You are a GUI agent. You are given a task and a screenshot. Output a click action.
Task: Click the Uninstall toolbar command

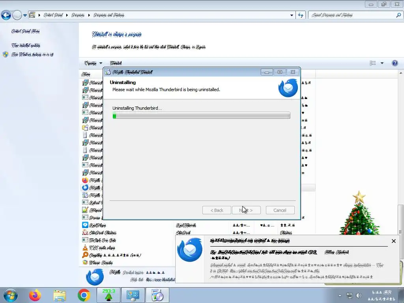point(116,63)
